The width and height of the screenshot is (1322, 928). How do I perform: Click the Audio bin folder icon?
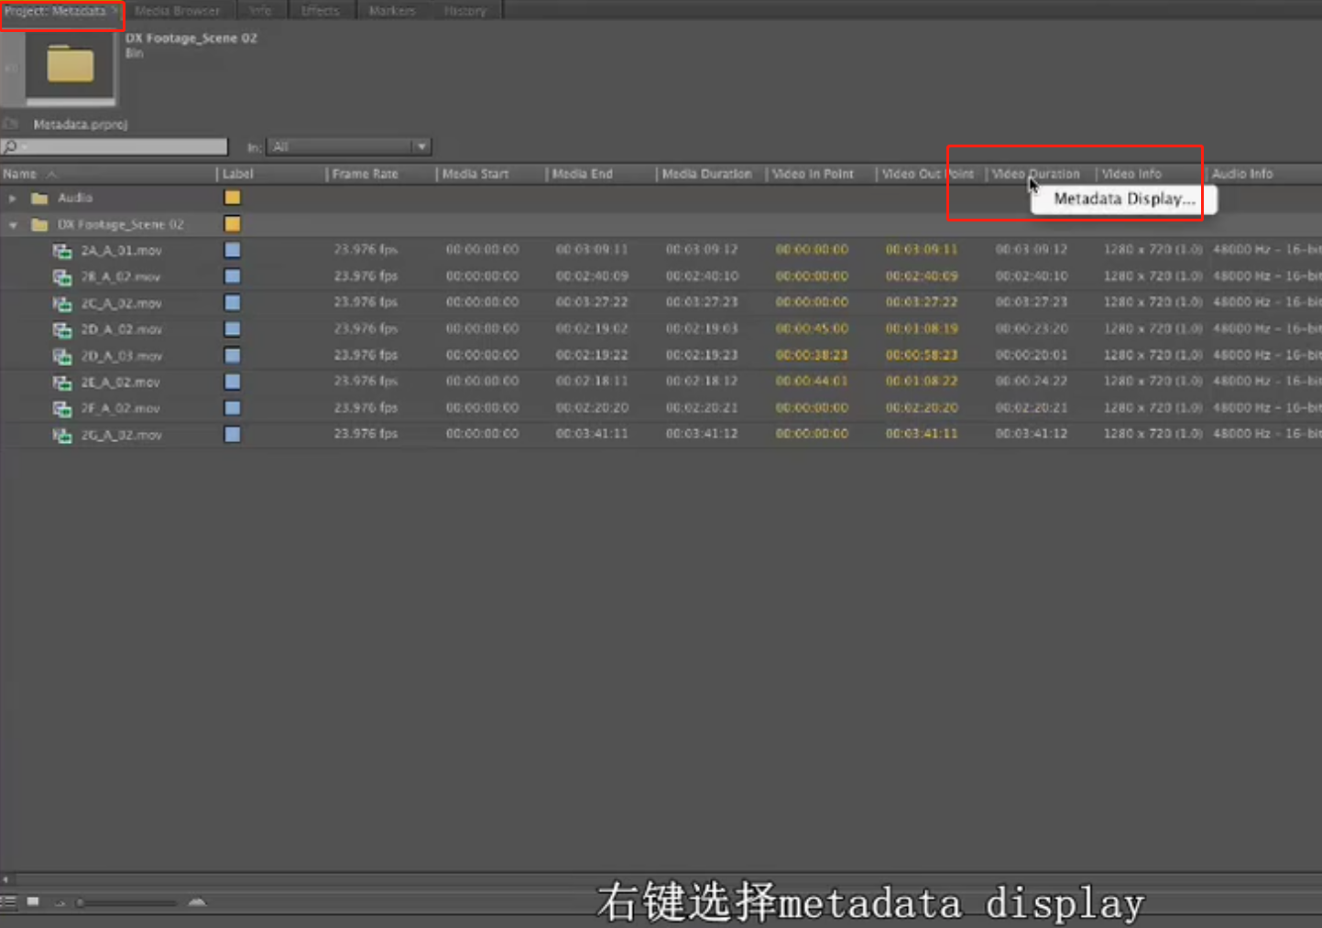(39, 198)
